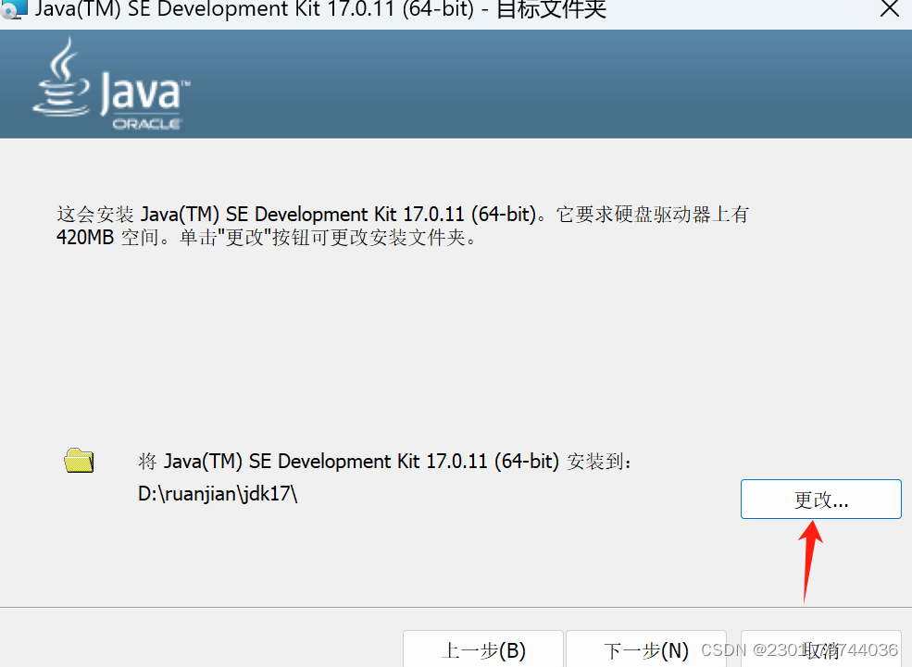
Task: Go back with 上一步(B) button
Action: (483, 649)
